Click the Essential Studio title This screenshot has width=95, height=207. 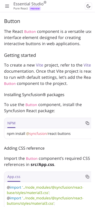click(30, 4)
